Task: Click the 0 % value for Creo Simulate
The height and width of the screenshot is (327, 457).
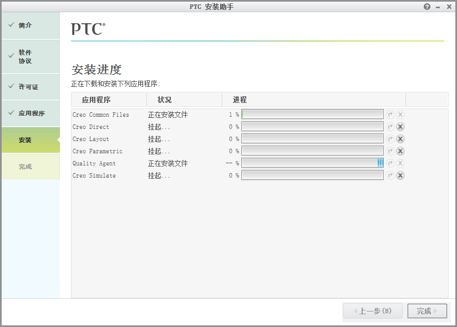Action: click(233, 176)
